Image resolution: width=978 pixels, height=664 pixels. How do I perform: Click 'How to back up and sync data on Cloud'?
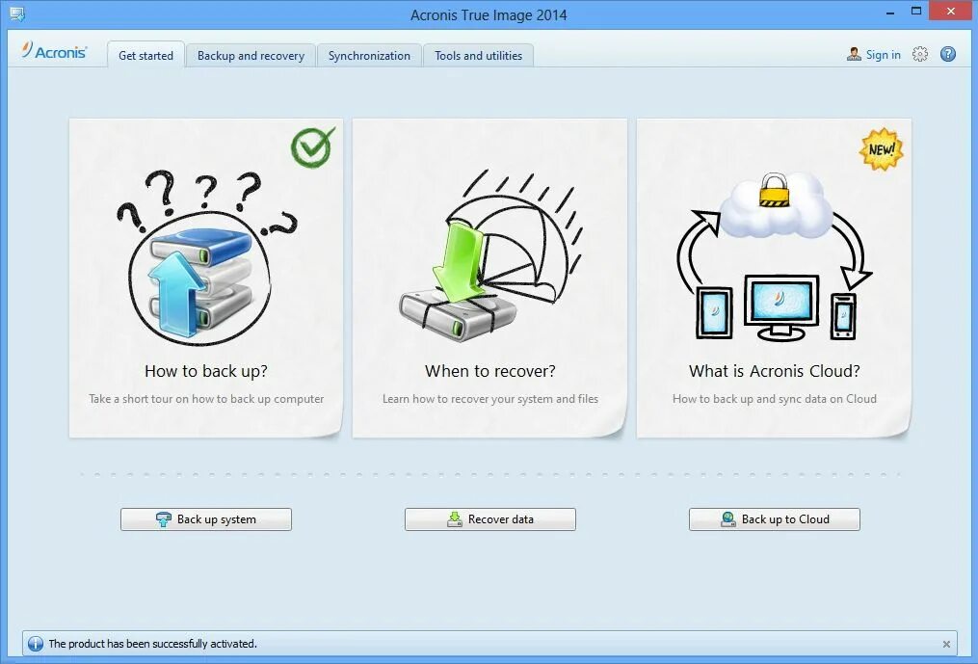point(775,399)
